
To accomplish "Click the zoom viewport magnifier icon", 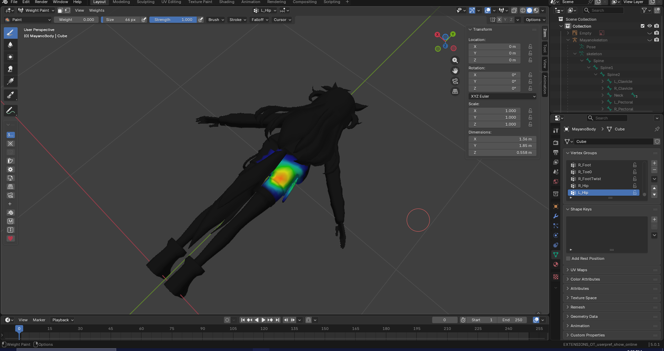I will [455, 60].
